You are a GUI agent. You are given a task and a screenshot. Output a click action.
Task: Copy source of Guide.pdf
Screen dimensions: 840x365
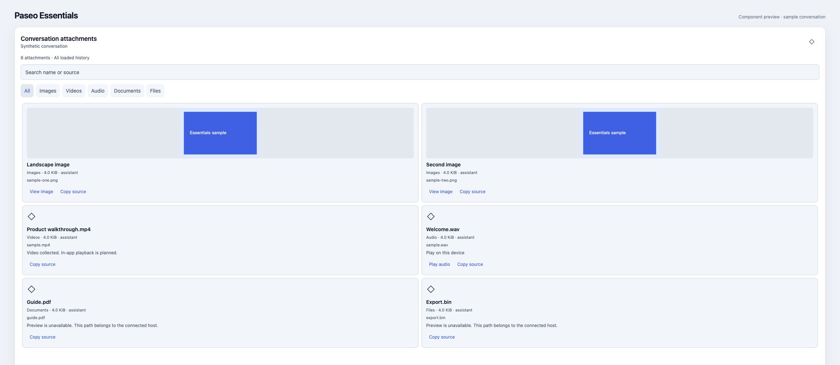pyautogui.click(x=42, y=337)
